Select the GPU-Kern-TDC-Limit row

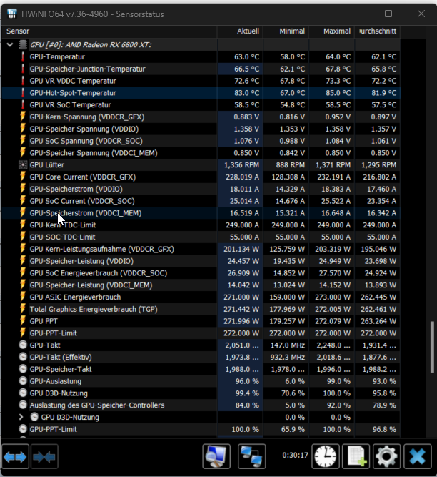pyautogui.click(x=201, y=225)
